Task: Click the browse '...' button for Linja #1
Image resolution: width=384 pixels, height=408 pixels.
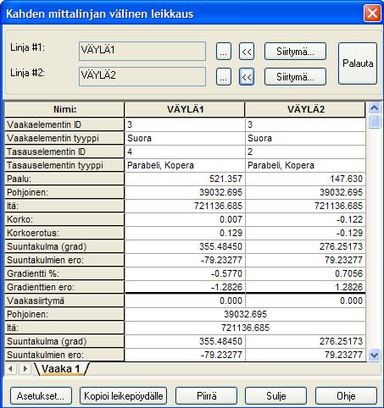Action: (x=224, y=52)
